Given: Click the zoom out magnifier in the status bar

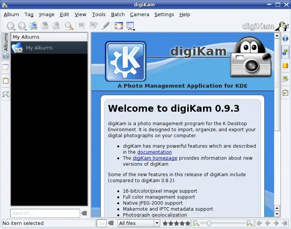Looking at the screenshot, I should (x=196, y=223).
